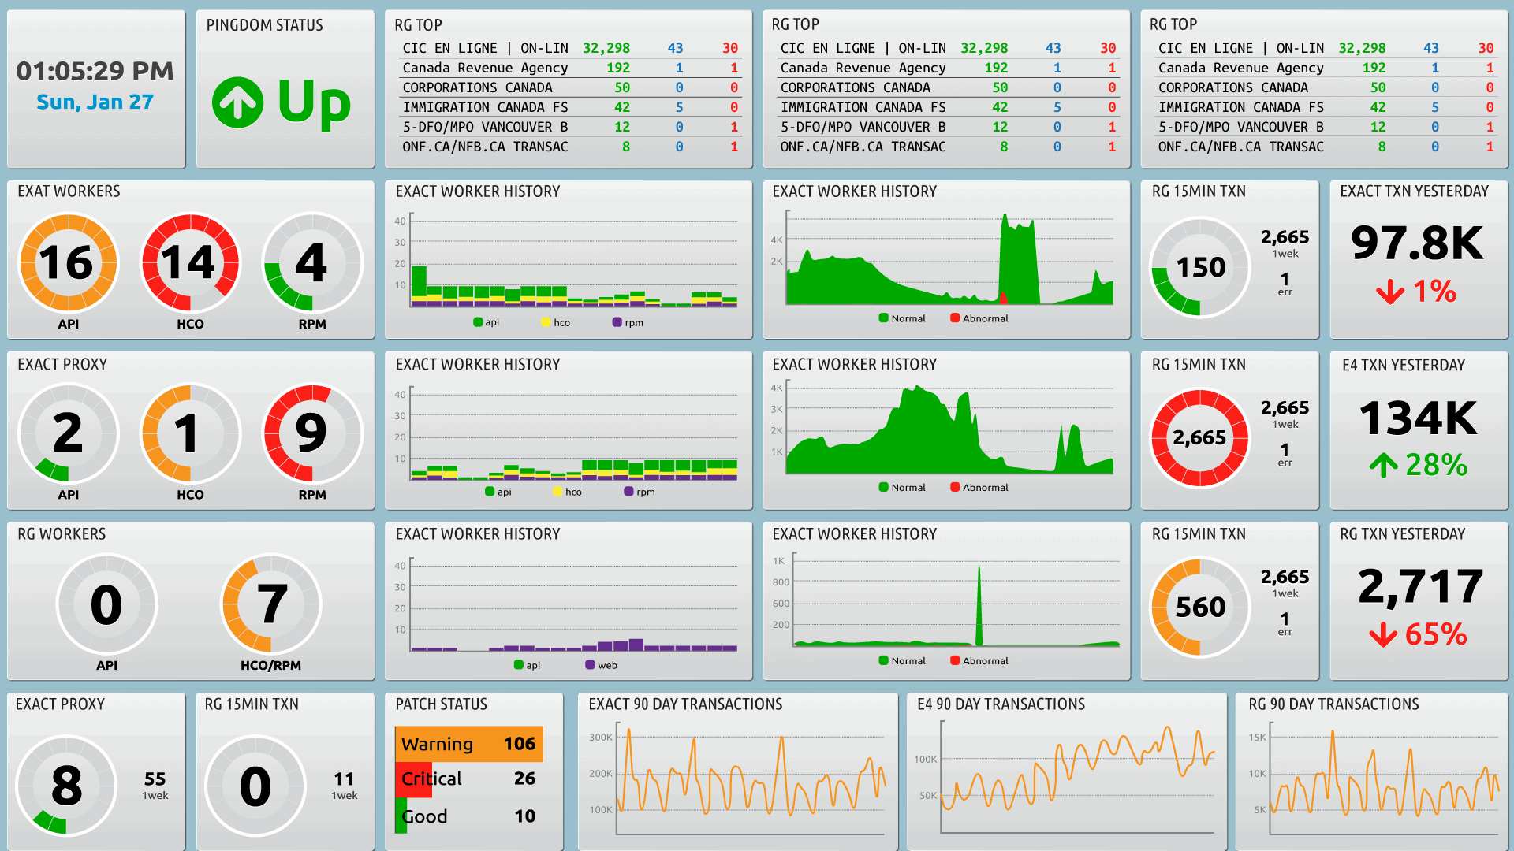
Task: Toggle the red Abnormal legend in top area chart
Action: [979, 318]
